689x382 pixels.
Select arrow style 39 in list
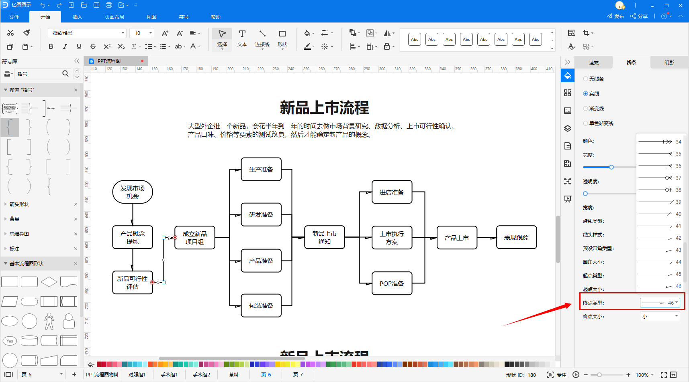point(659,202)
